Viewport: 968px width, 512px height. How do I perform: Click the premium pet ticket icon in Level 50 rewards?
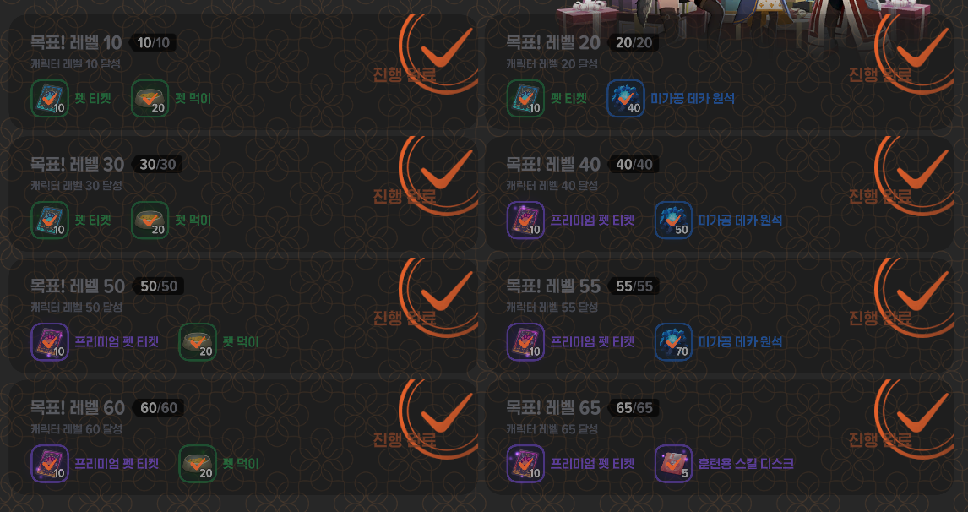click(50, 341)
